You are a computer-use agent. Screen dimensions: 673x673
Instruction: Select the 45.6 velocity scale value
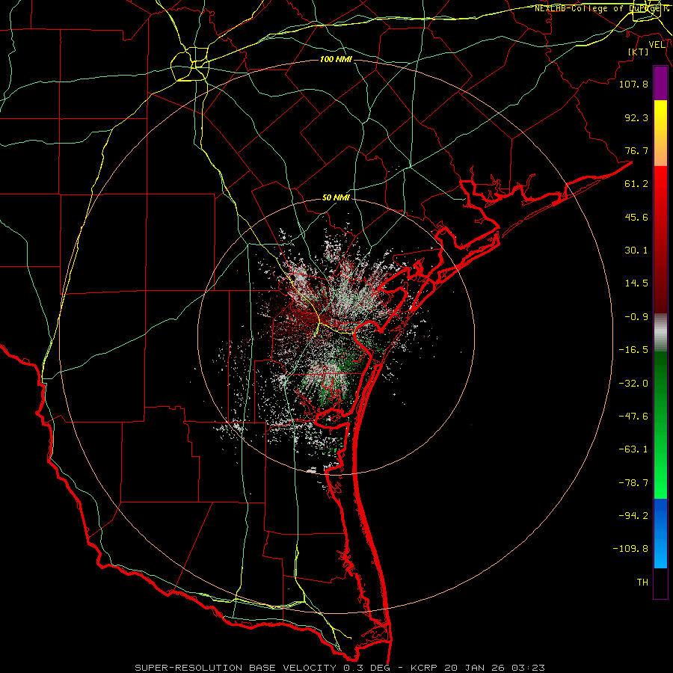[636, 217]
